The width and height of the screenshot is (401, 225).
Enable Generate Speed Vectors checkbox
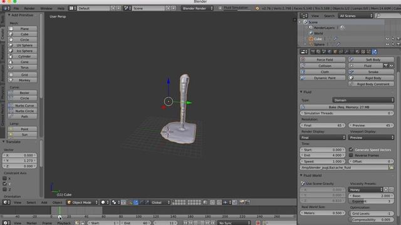point(351,149)
